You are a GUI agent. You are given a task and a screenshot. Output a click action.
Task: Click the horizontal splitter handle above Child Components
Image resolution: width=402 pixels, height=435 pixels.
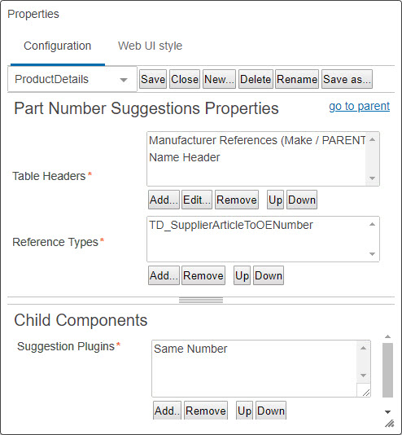coord(201,301)
